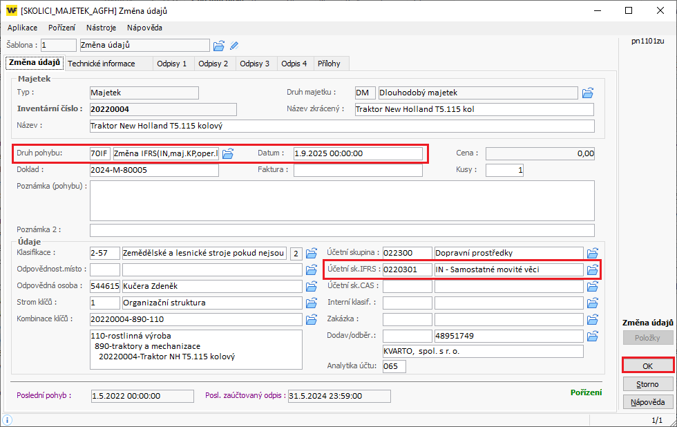Switch to the Přílohy tab
677x427 pixels.
(x=329, y=64)
